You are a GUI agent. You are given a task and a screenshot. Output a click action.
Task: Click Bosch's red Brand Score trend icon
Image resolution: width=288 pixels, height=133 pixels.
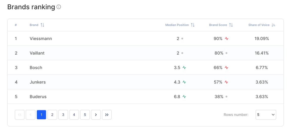[227, 68]
